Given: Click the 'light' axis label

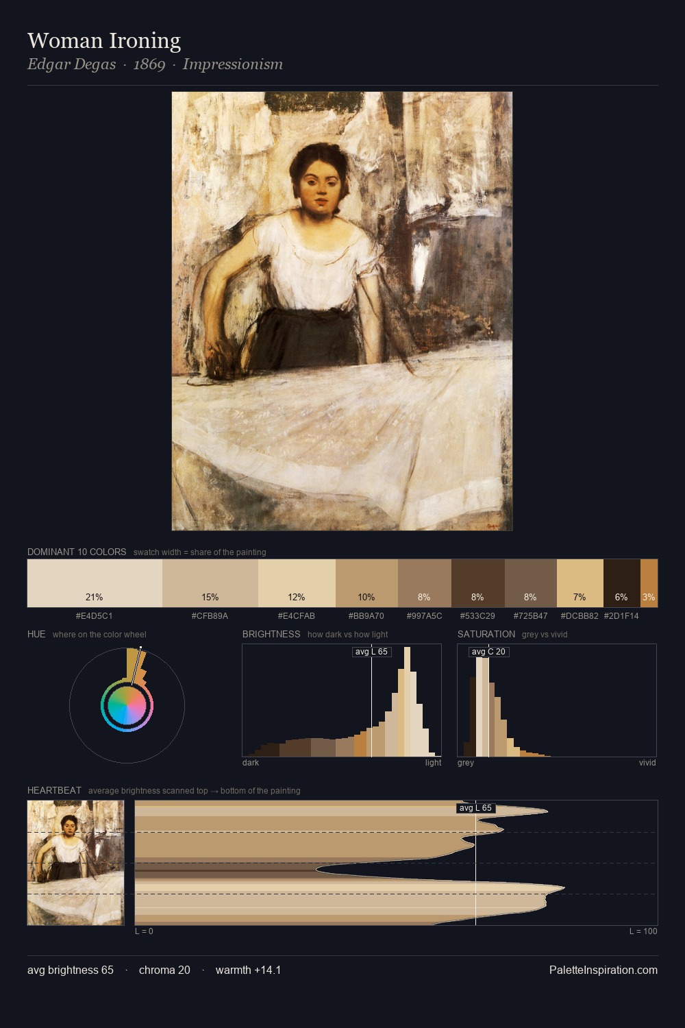Looking at the screenshot, I should 433,763.
